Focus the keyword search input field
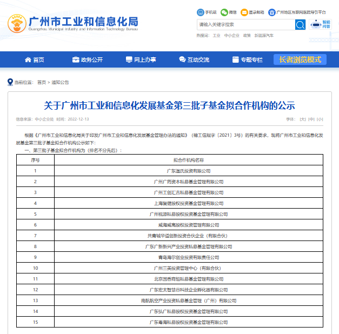 [x=246, y=25]
